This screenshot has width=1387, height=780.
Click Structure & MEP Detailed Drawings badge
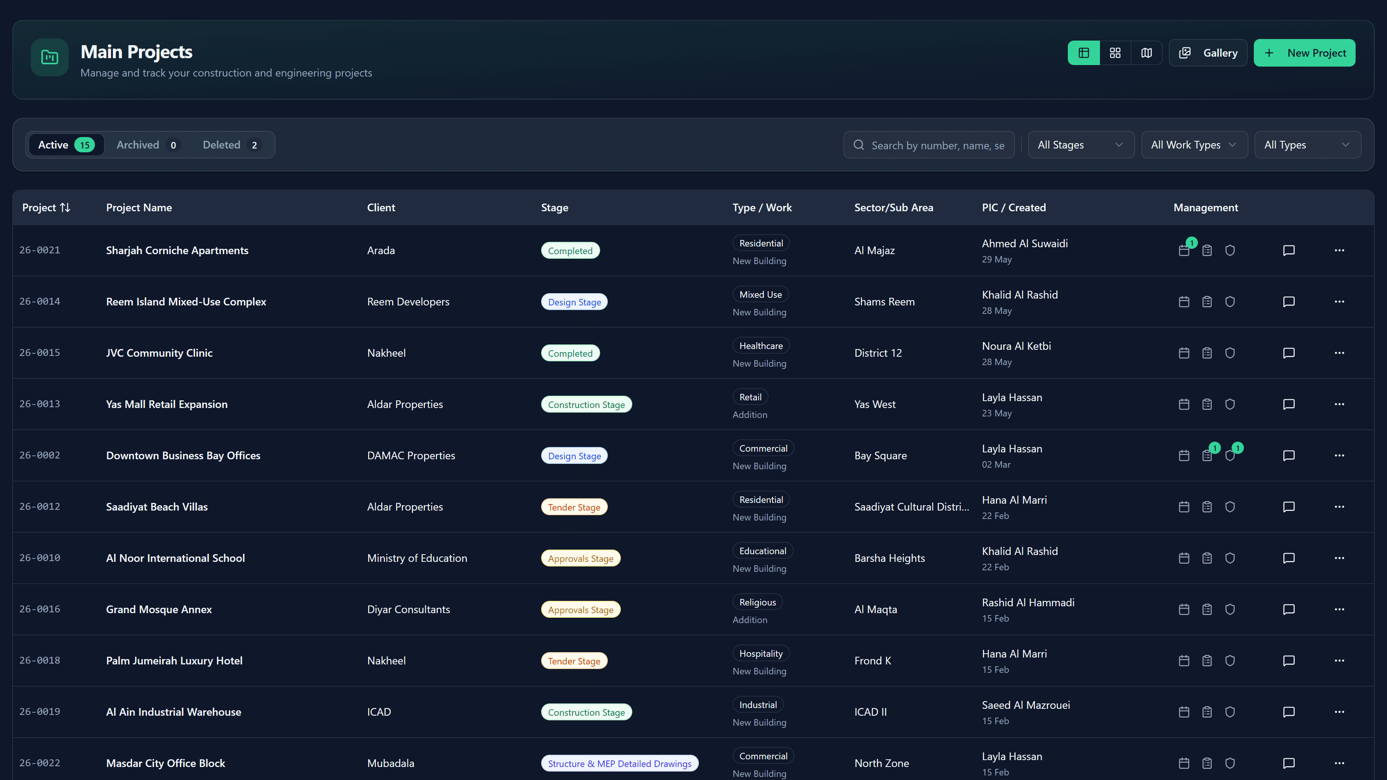click(x=619, y=763)
